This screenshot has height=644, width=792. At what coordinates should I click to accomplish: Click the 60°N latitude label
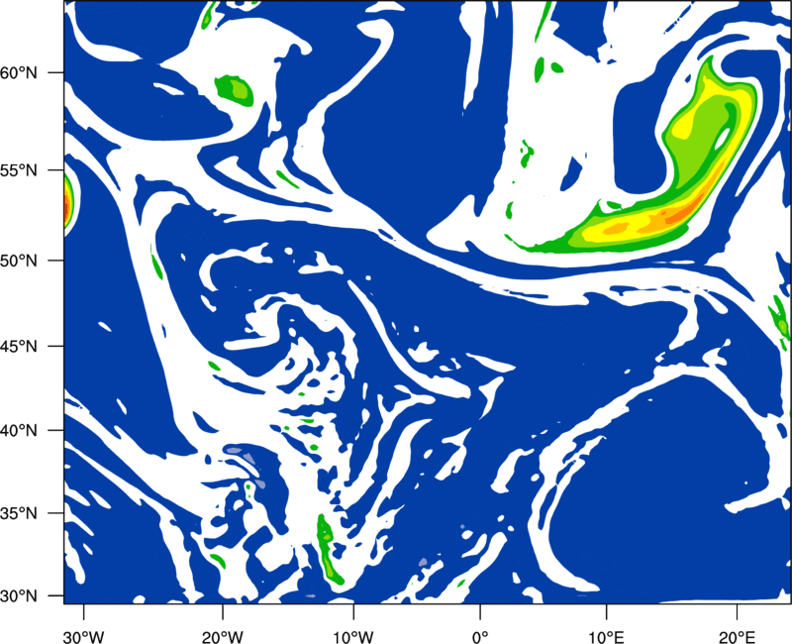19,73
